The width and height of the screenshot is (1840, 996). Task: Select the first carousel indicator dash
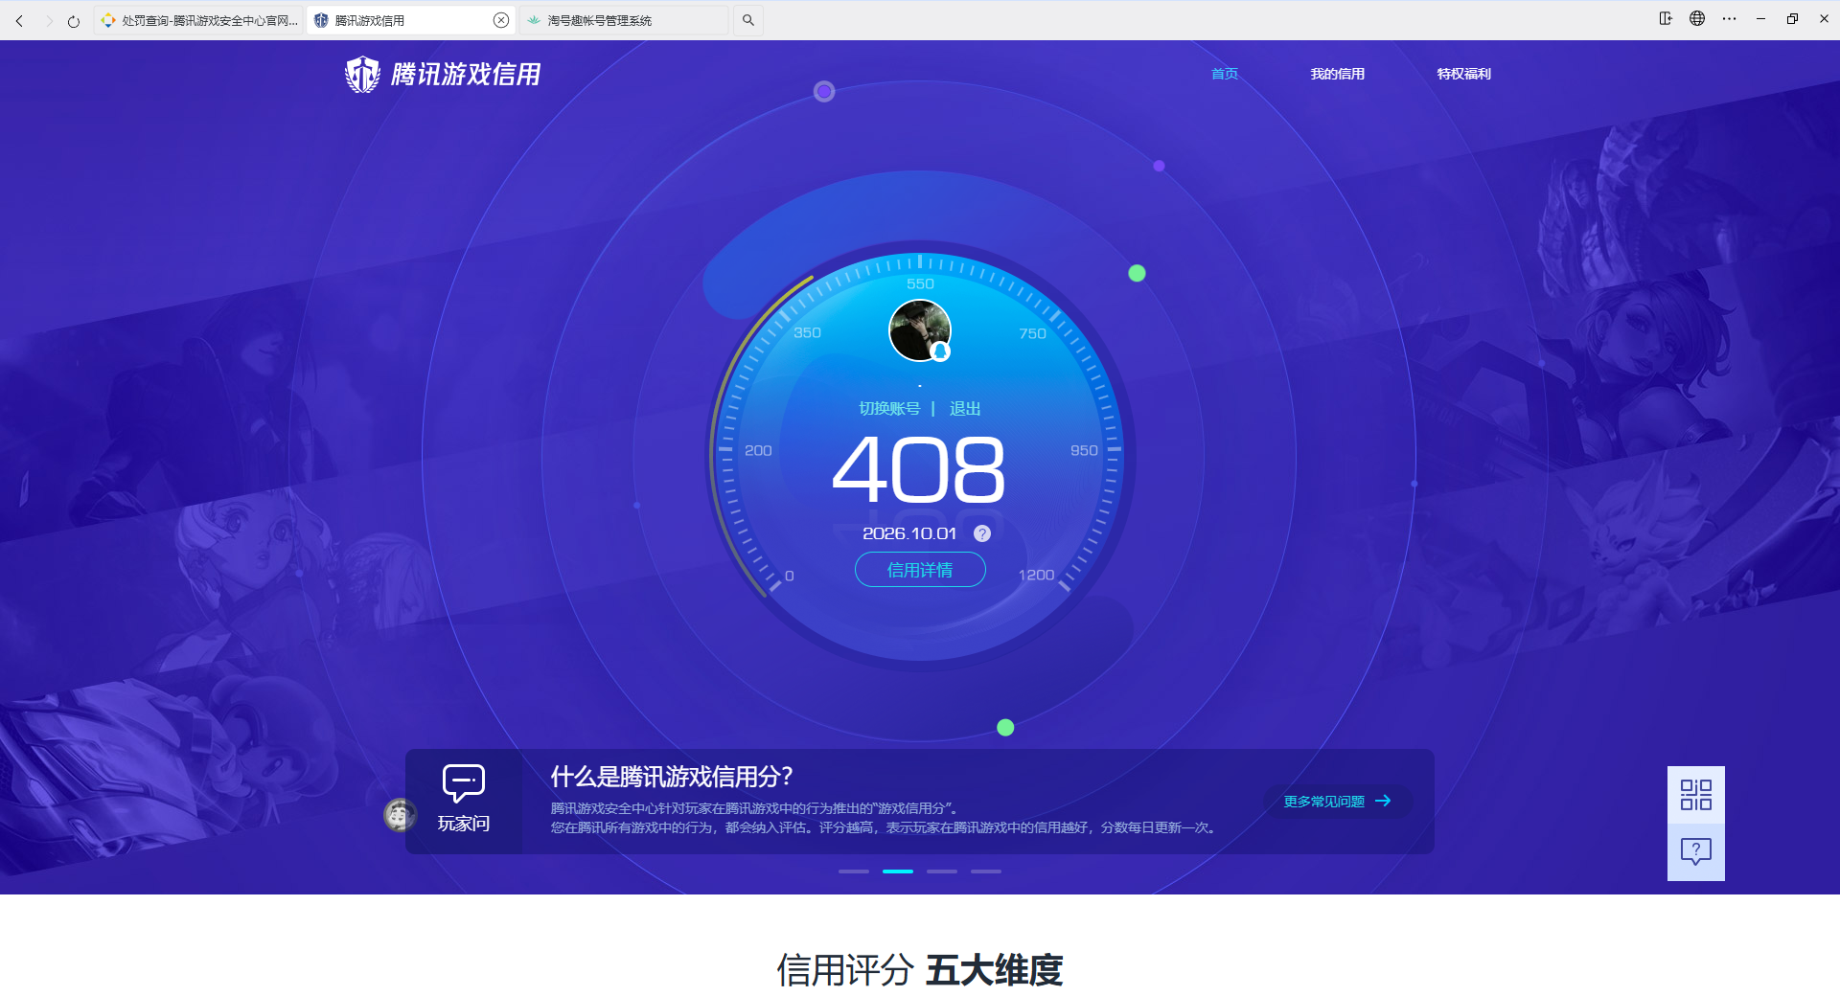[x=854, y=871]
